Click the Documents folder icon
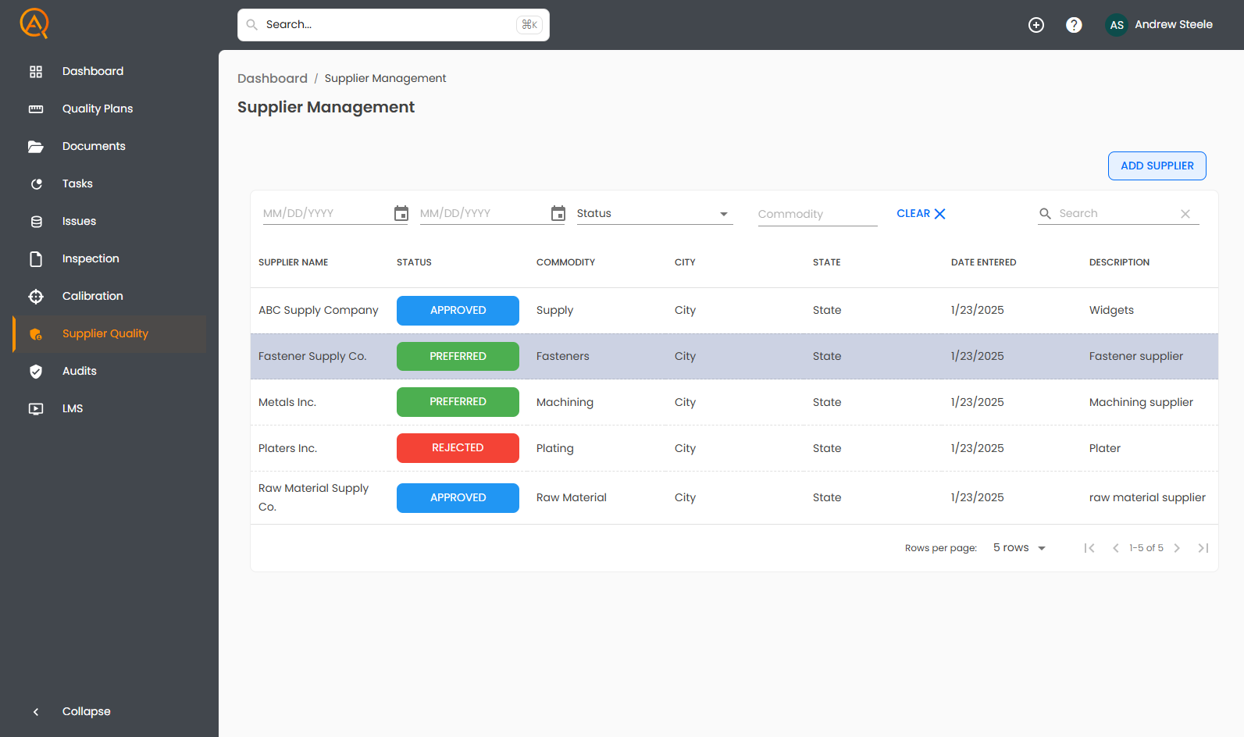The width and height of the screenshot is (1244, 737). pyautogui.click(x=36, y=147)
